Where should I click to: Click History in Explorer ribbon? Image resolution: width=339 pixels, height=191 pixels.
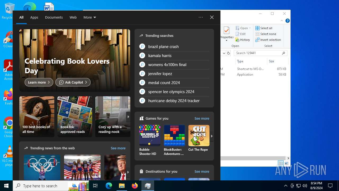click(243, 40)
